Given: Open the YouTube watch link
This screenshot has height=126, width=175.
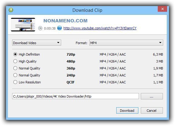Looking at the screenshot, I should click(100, 28).
